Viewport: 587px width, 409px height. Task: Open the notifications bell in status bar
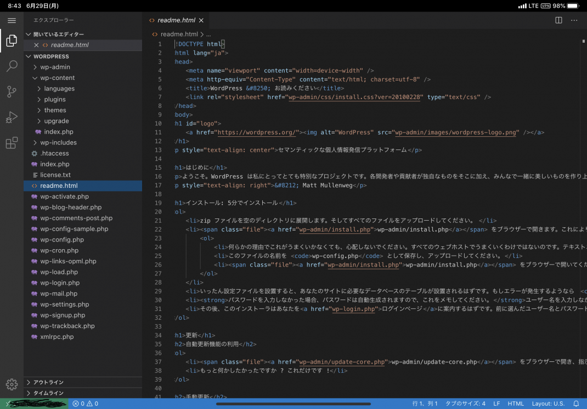[576, 404]
